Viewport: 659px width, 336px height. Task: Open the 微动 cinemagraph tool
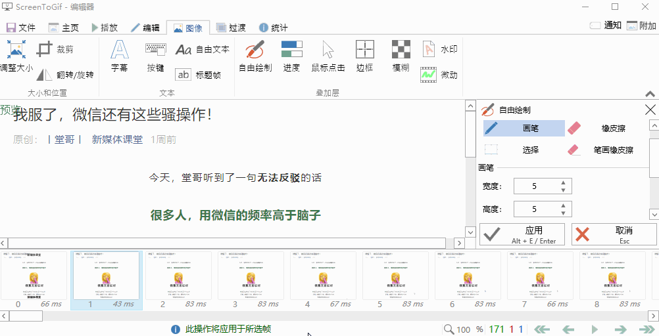pos(439,75)
